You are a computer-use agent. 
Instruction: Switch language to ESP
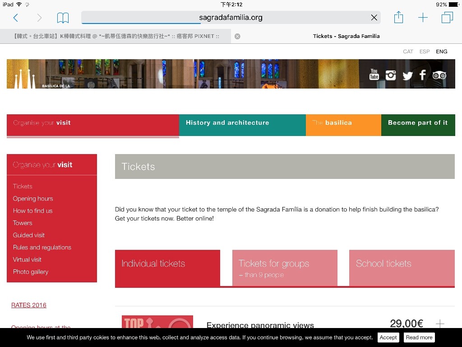[424, 52]
